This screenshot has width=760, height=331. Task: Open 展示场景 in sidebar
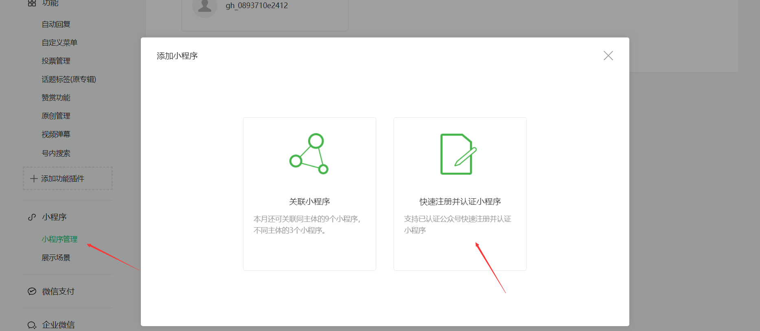(x=56, y=258)
